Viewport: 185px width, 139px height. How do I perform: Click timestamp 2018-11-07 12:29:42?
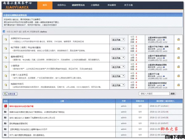[x=159, y=106]
